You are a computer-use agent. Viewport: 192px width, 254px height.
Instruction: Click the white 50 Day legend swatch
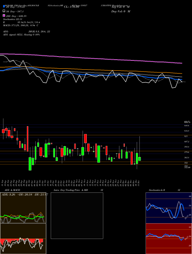tap(4, 11)
